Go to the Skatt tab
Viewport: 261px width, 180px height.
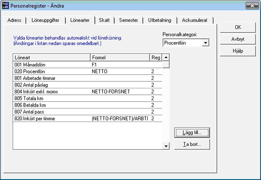click(104, 20)
